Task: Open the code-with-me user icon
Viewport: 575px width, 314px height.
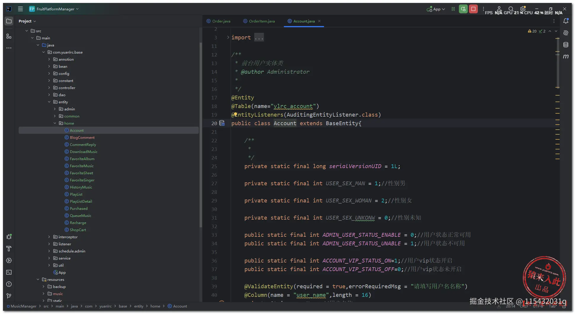Action: pos(499,9)
